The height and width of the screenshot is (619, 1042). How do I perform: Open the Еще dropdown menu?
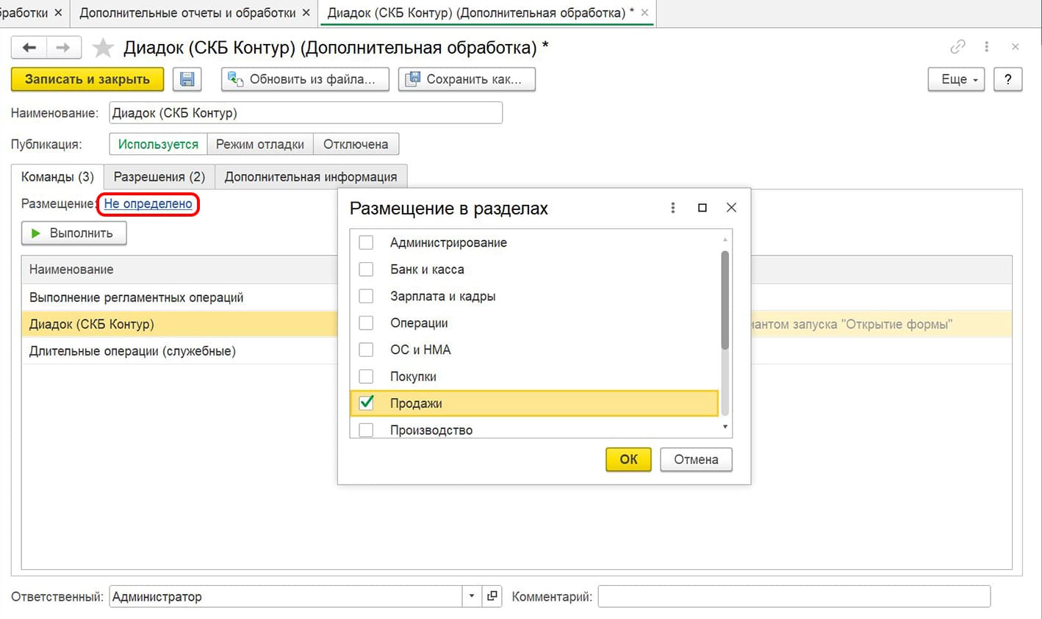coord(956,79)
